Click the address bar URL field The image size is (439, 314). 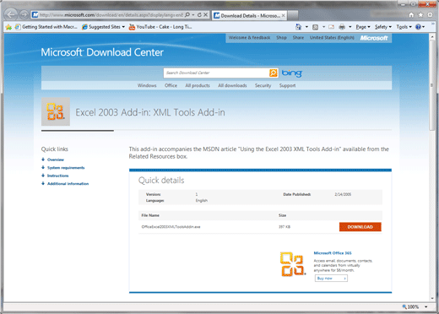coord(111,15)
